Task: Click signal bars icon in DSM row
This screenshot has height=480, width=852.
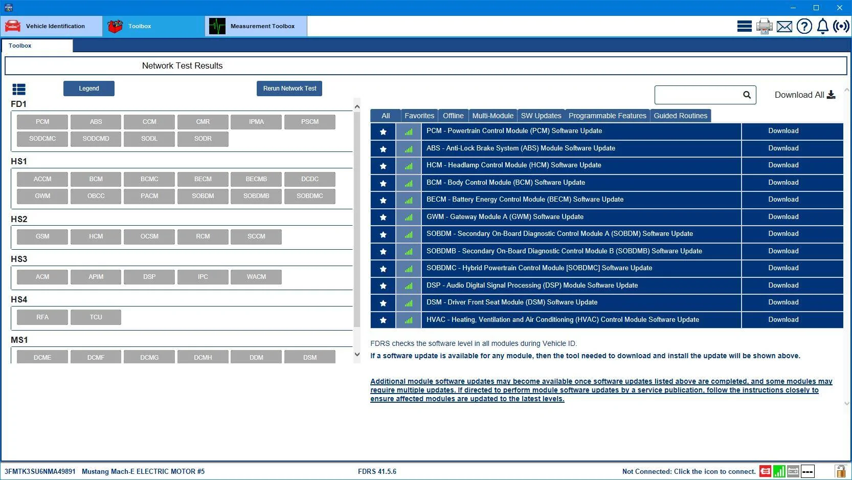Action: (409, 303)
